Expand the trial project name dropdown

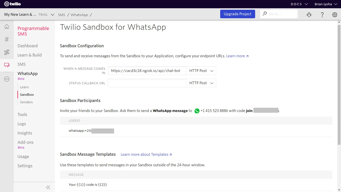pos(52,14)
